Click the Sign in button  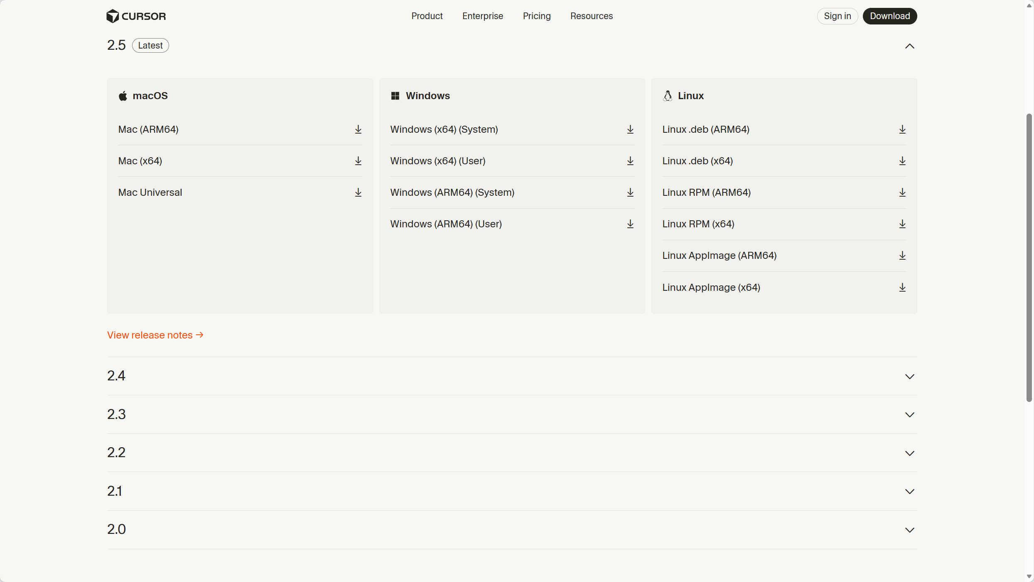tap(837, 16)
